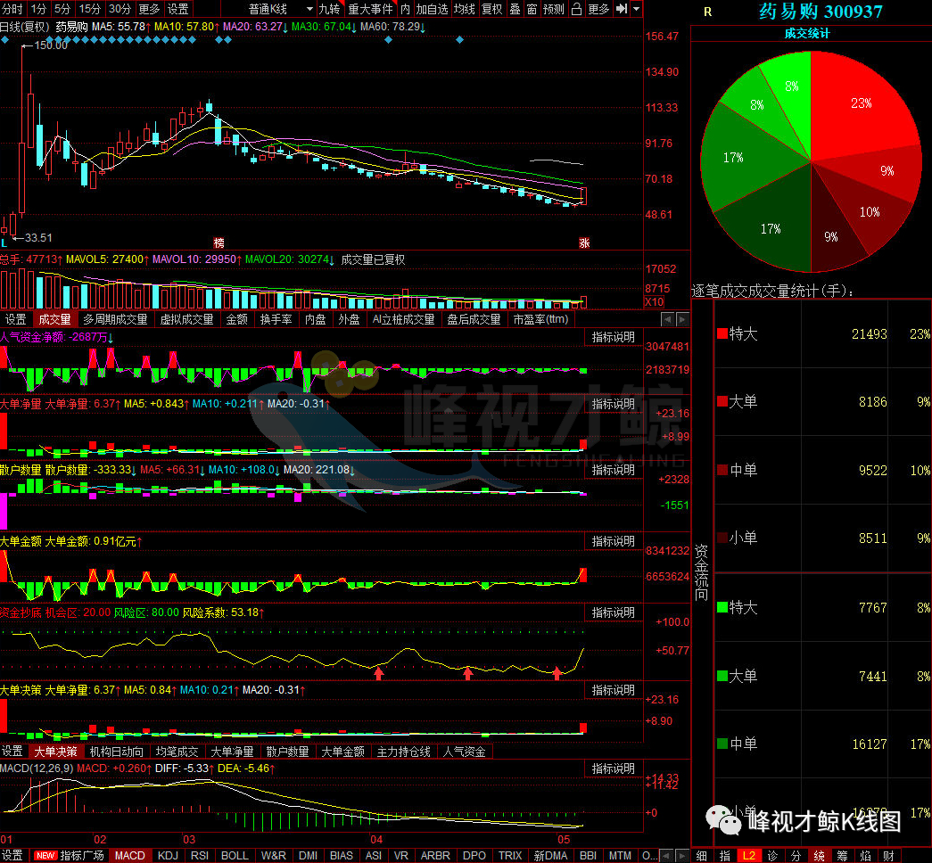
Task: Open 更多 periods next to 30分
Action: point(149,9)
